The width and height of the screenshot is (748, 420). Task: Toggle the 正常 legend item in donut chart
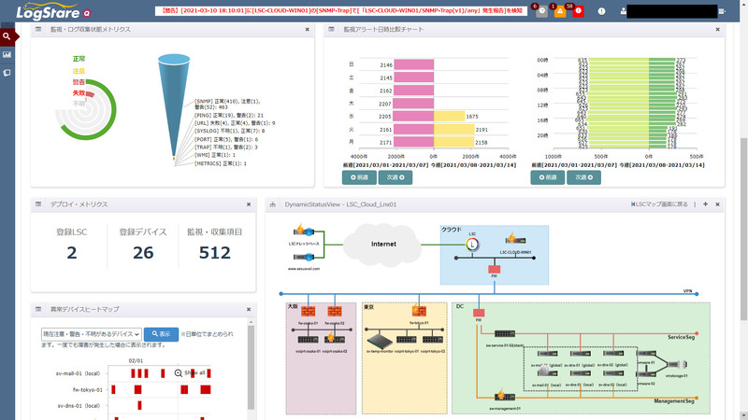[79, 58]
